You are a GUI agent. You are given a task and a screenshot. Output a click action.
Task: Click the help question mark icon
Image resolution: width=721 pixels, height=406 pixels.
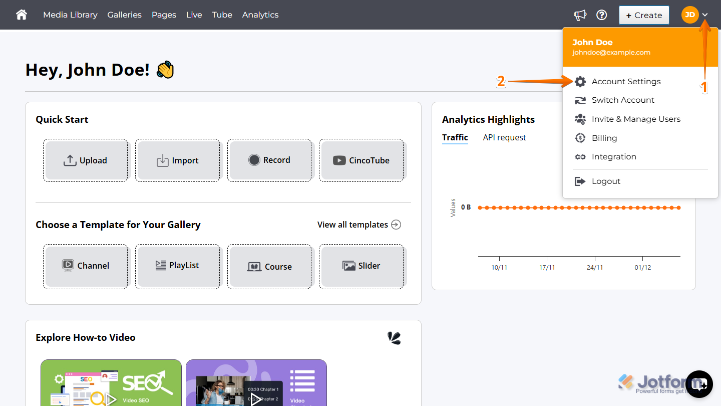click(601, 15)
